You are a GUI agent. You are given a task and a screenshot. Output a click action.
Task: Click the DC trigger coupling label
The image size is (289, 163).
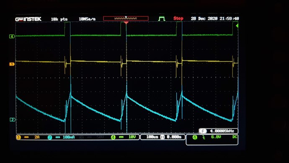point(235,137)
